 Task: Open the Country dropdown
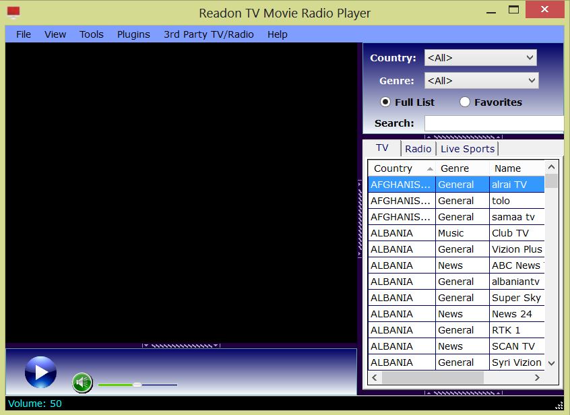(x=480, y=58)
